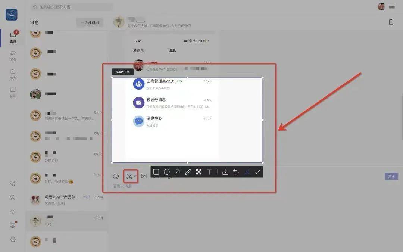This screenshot has height=252, width=403.
Task: Cancel the screenshot with the X icon
Action: pos(247,172)
